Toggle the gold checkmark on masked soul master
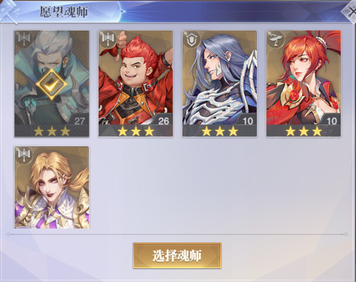The width and height of the screenshot is (356, 282). (52, 84)
